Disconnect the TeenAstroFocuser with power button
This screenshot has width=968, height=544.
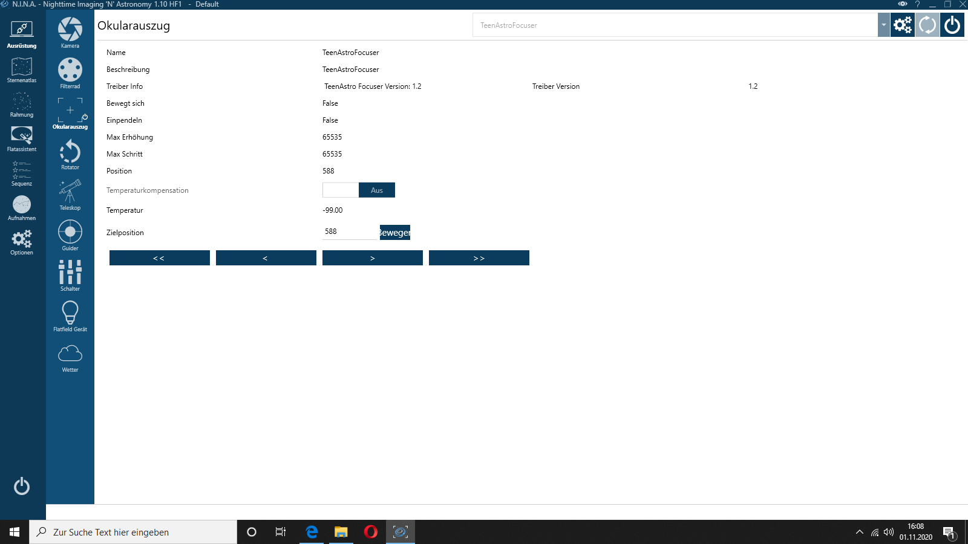point(952,25)
